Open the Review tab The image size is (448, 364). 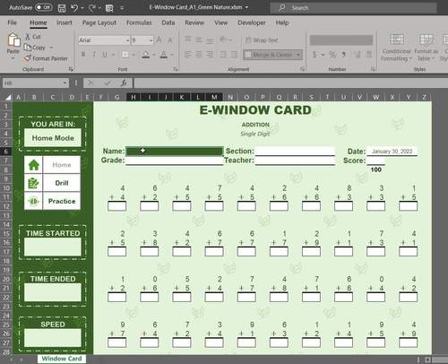194,22
